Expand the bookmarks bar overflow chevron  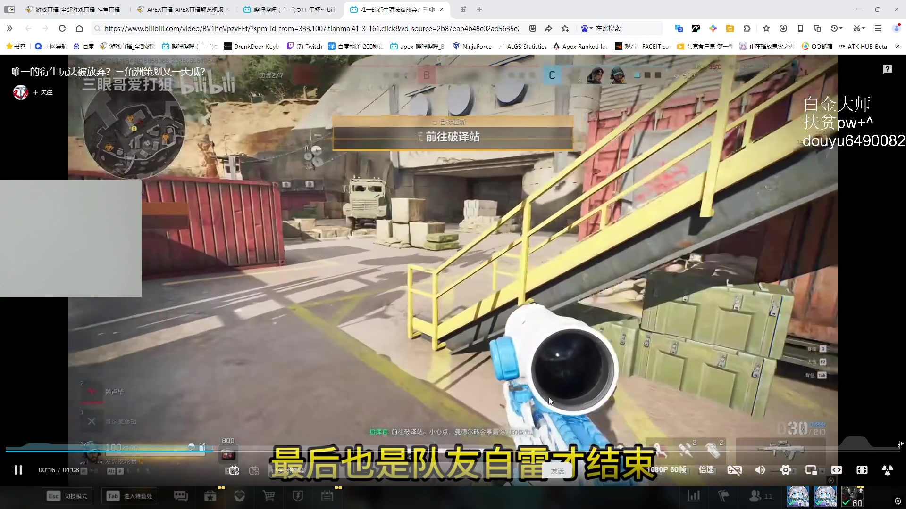(x=898, y=46)
